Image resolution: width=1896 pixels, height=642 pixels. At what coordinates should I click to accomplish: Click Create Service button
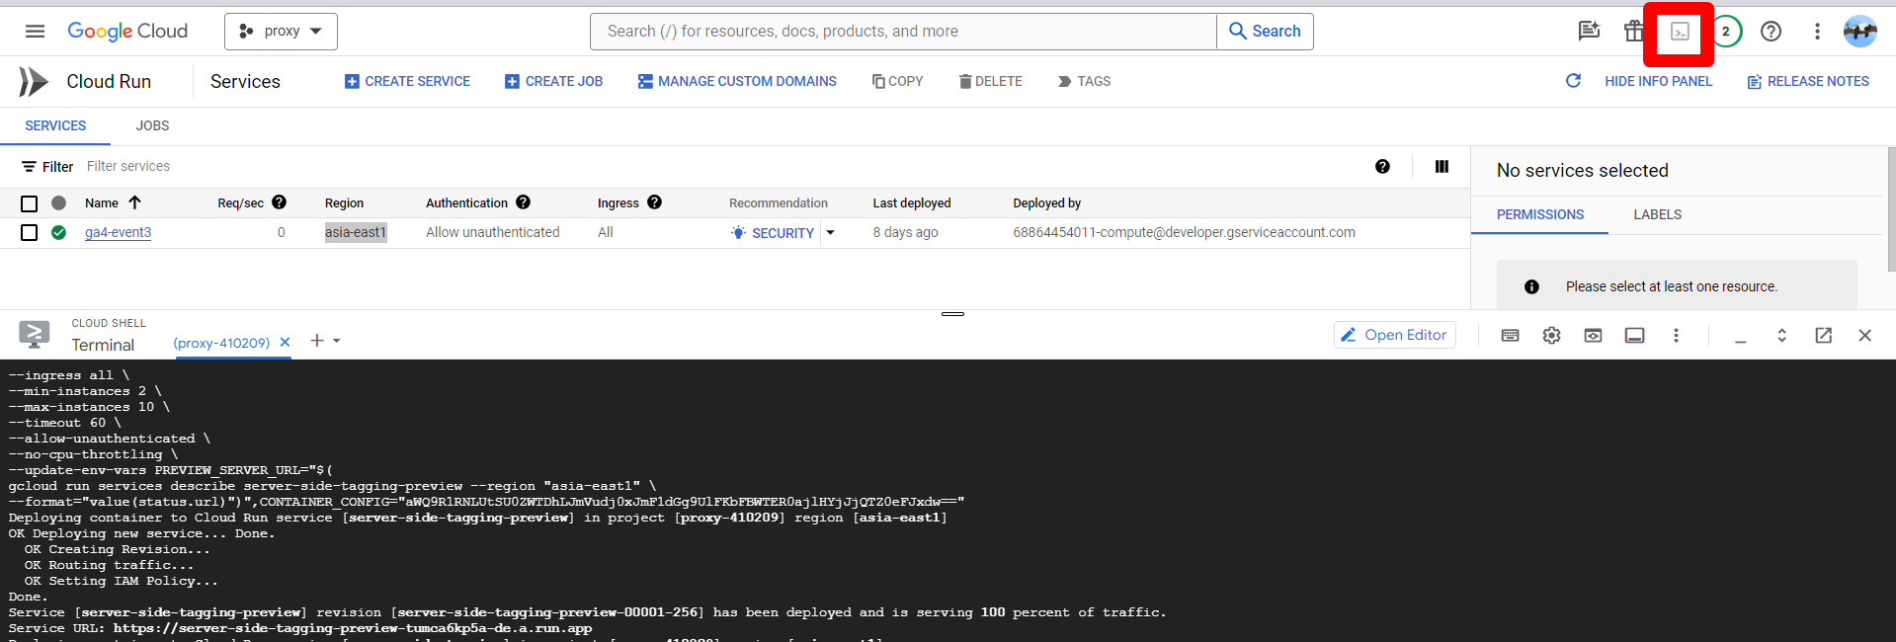tap(407, 81)
